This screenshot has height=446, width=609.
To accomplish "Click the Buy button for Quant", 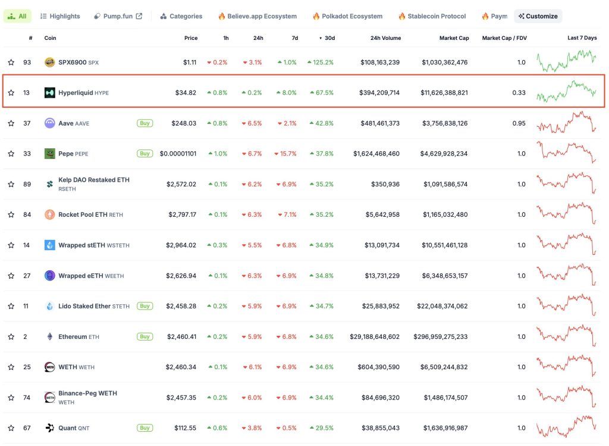I will 145,428.
